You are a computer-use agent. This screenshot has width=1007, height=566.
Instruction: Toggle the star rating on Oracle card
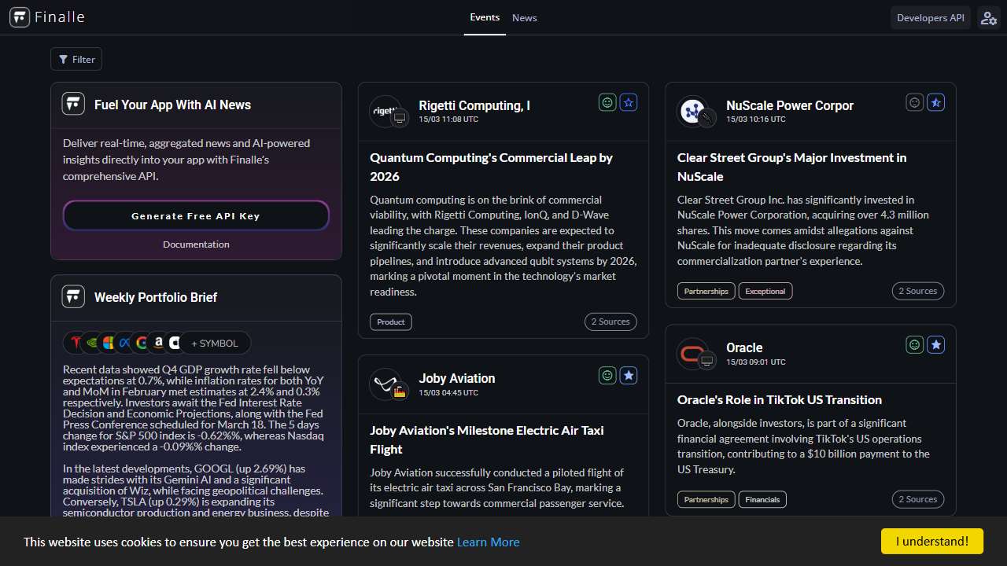[x=935, y=344]
